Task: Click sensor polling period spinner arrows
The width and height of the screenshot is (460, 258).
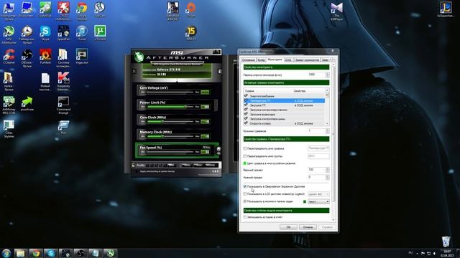Action: 328,75
